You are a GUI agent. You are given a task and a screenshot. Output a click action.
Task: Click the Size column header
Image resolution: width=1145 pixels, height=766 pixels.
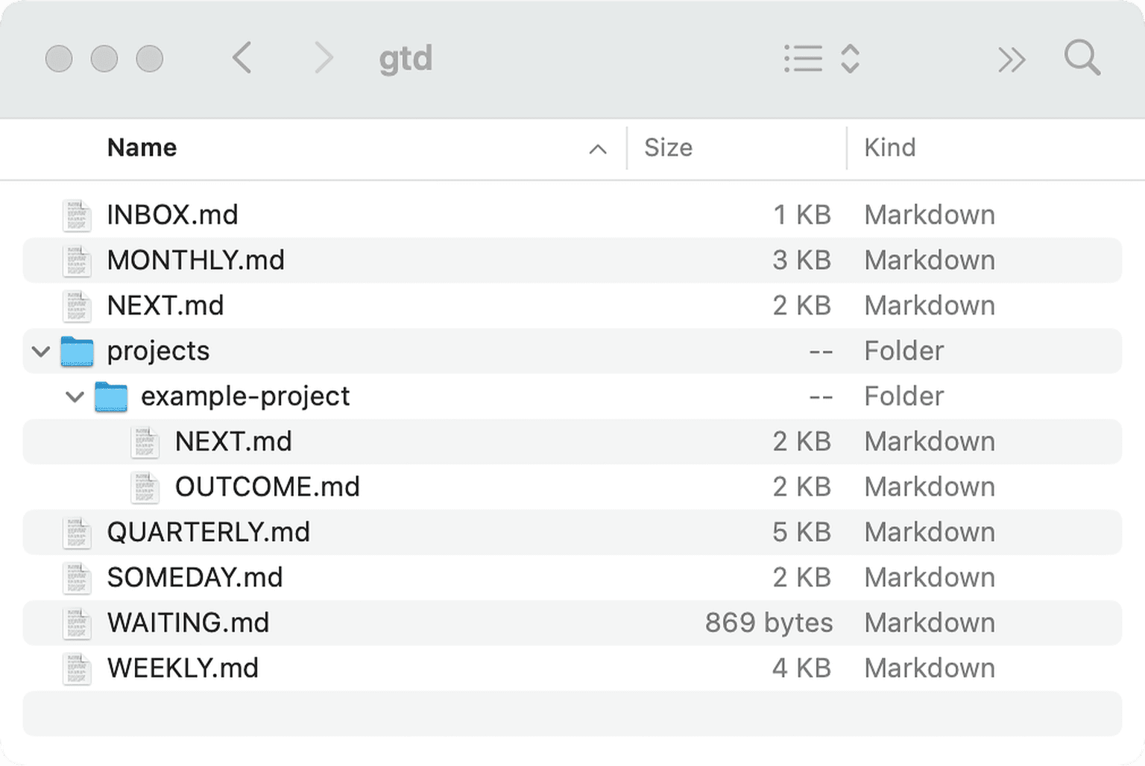(x=668, y=148)
